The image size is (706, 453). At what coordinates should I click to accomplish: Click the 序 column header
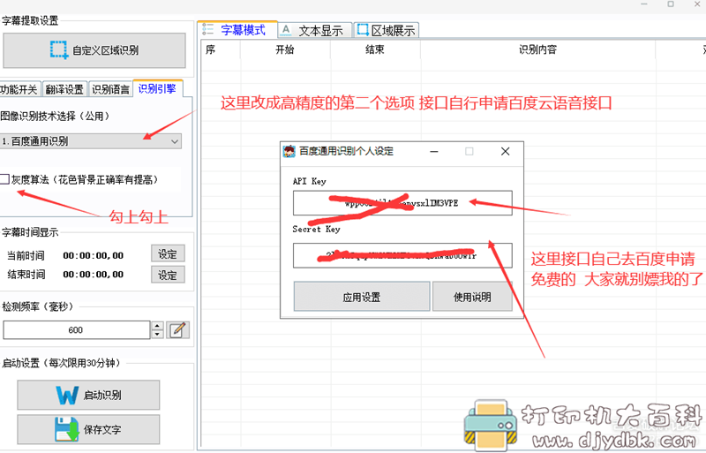coord(220,49)
